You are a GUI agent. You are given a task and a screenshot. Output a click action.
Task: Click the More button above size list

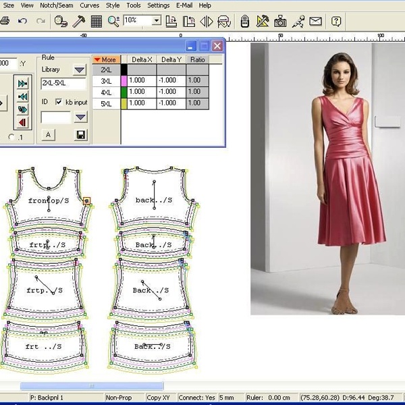106,59
